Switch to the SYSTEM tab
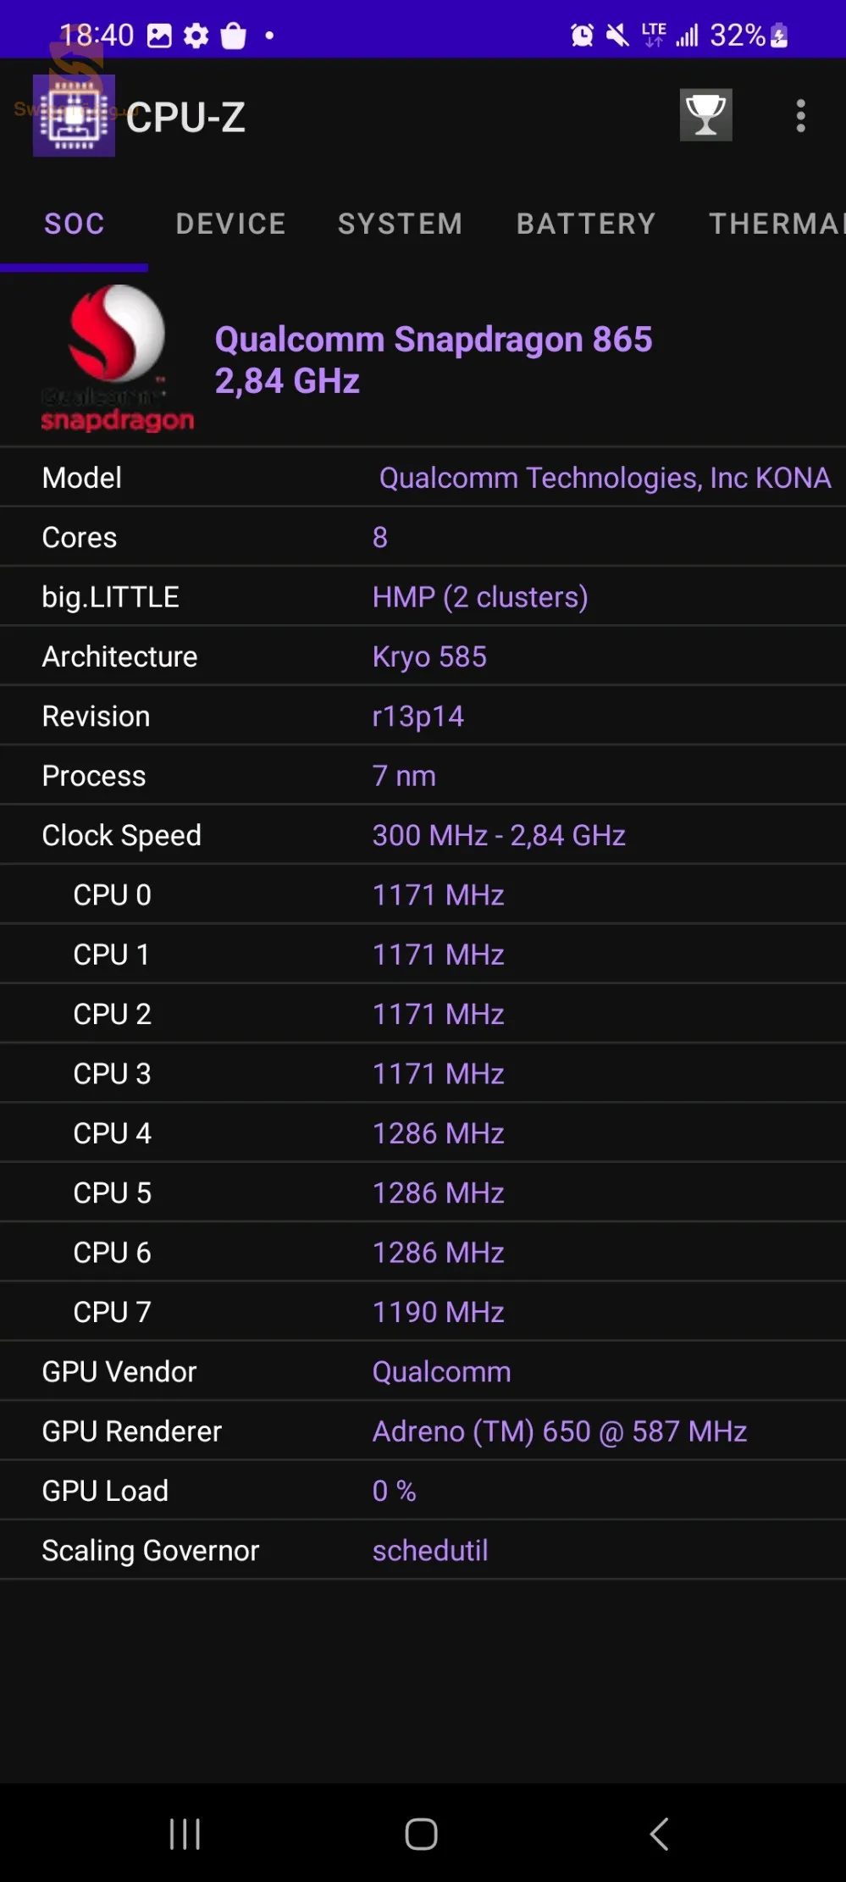This screenshot has height=1882, width=846. (400, 224)
